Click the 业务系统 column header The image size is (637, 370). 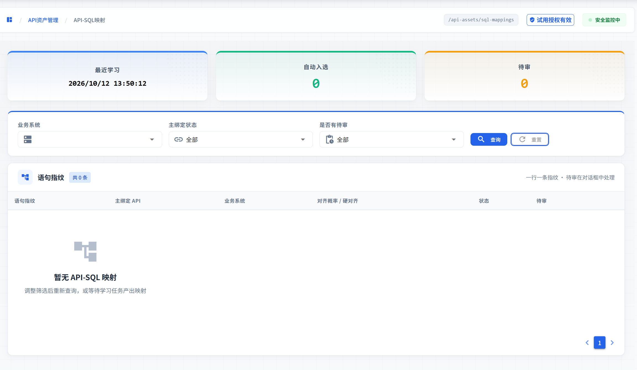coord(235,201)
